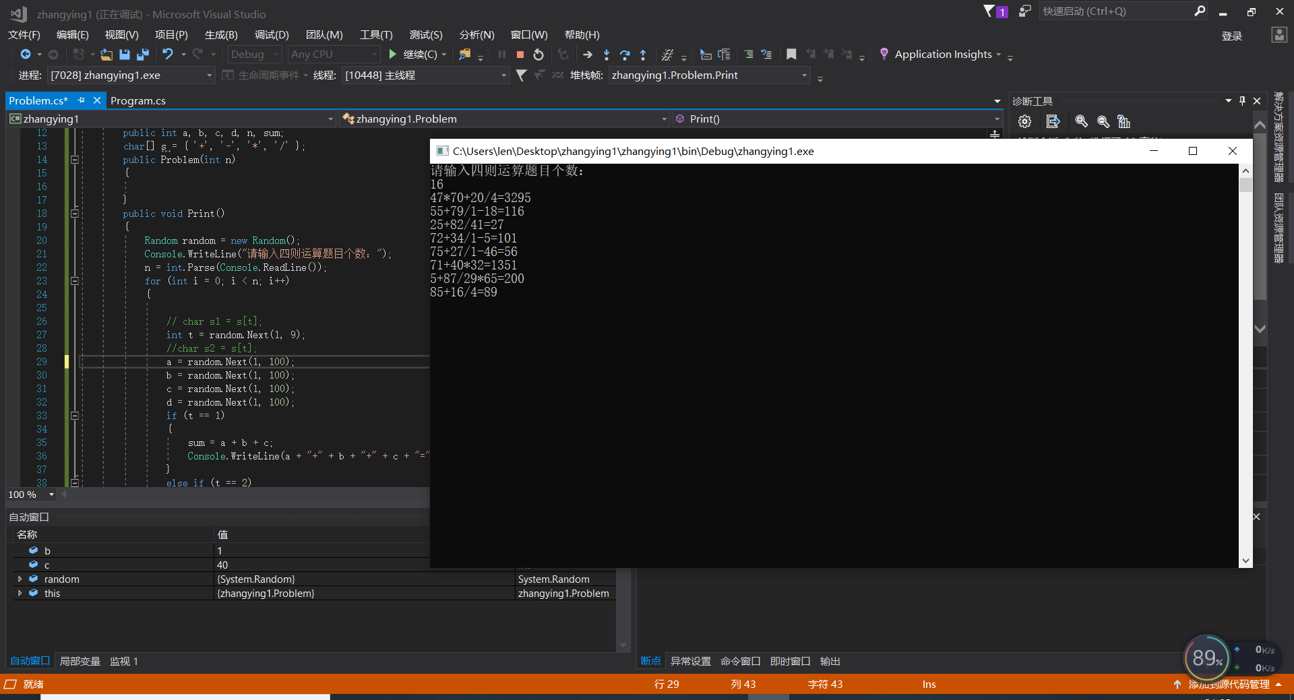Image resolution: width=1294 pixels, height=700 pixels.
Task: Click the feedback icon in title bar
Action: click(1025, 11)
